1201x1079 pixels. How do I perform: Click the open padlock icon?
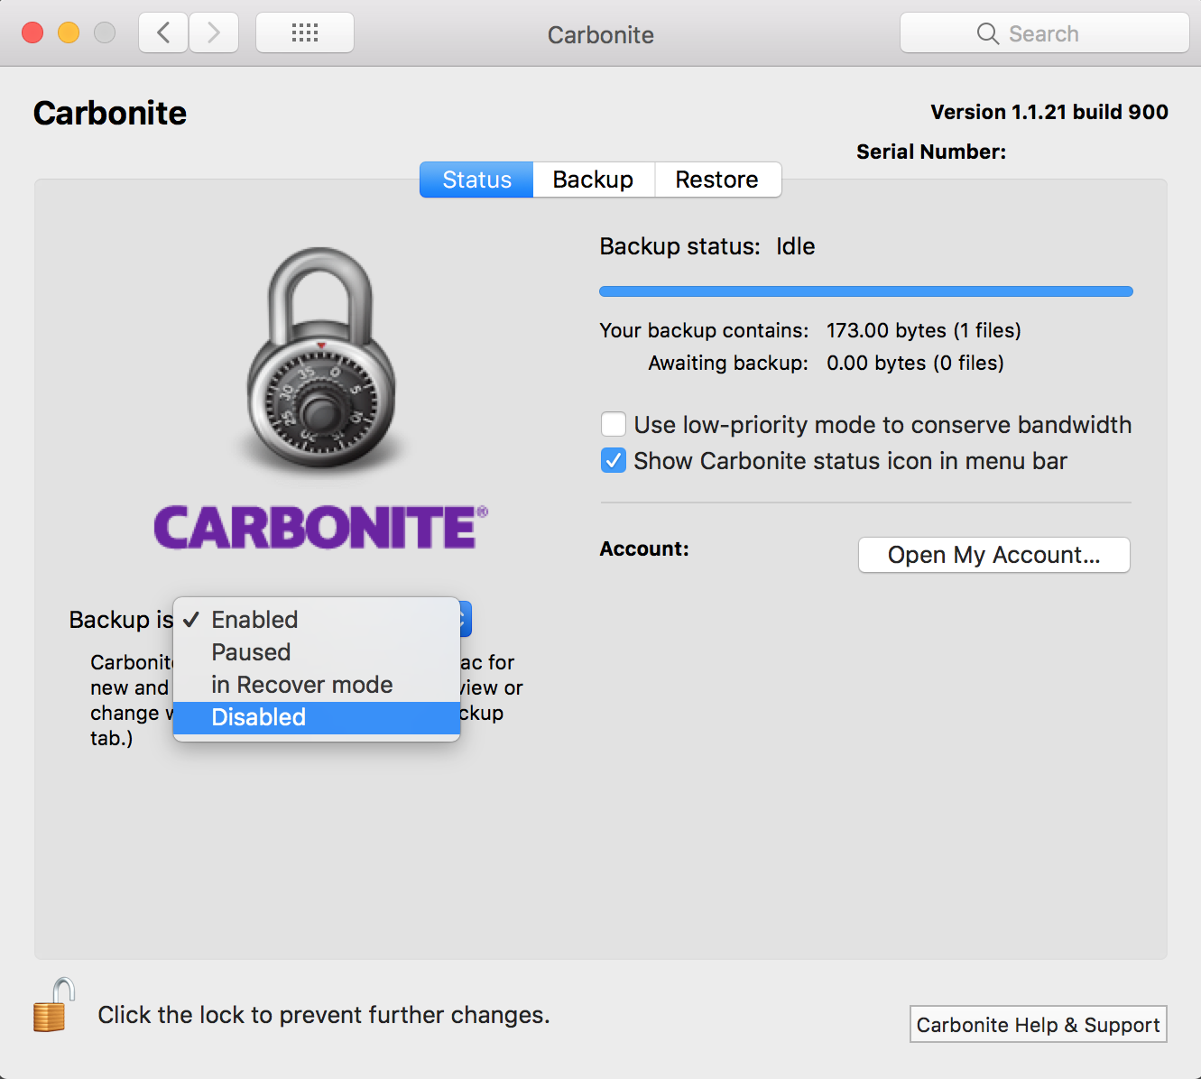[x=53, y=1006]
